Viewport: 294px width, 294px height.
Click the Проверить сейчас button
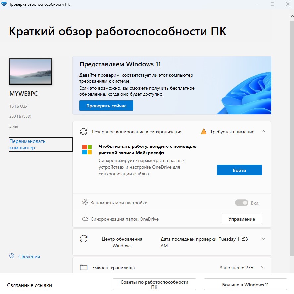point(106,105)
